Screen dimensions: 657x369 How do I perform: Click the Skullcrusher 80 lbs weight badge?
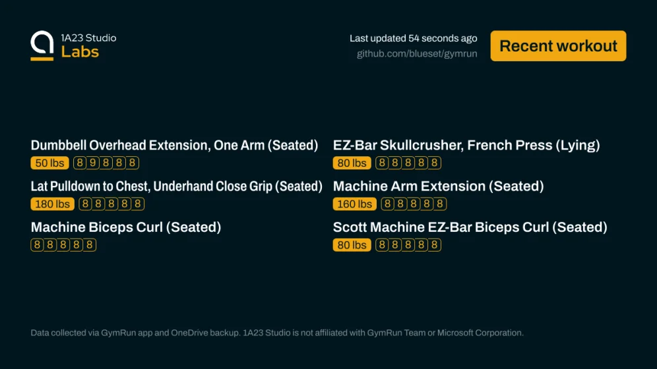point(352,163)
